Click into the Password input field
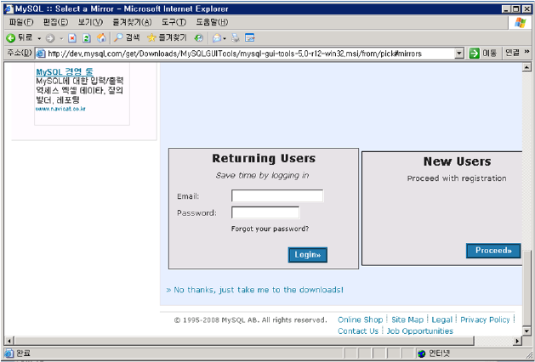 [265, 212]
